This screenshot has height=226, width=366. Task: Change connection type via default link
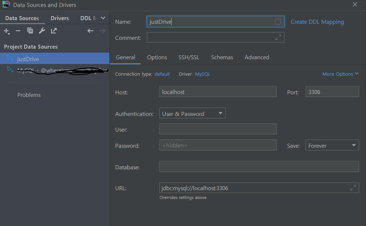pos(162,74)
